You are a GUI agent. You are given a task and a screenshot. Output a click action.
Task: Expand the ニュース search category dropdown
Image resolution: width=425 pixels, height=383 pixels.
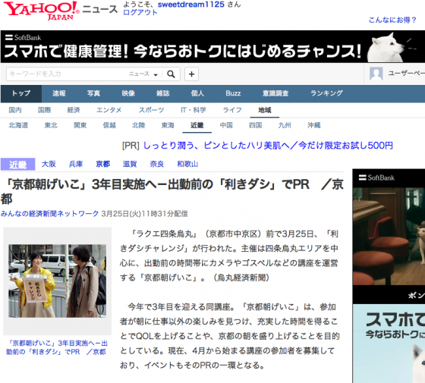143,74
